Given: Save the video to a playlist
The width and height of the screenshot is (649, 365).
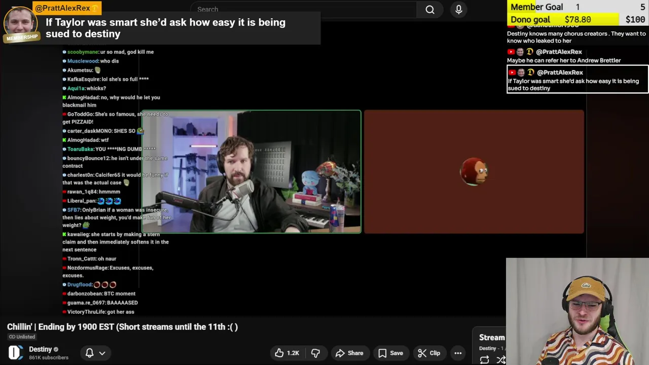Looking at the screenshot, I should pyautogui.click(x=390, y=353).
